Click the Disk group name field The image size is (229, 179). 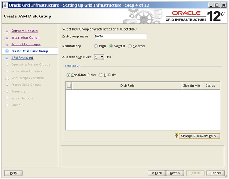click(x=120, y=37)
